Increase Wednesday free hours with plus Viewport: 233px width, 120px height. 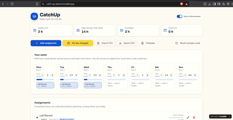click(x=100, y=75)
